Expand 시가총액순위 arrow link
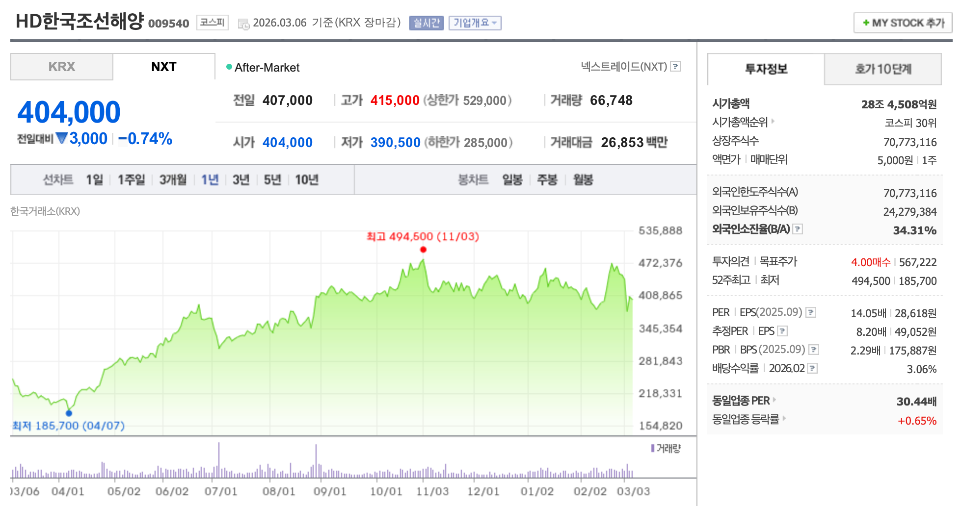961x506 pixels. [x=773, y=121]
